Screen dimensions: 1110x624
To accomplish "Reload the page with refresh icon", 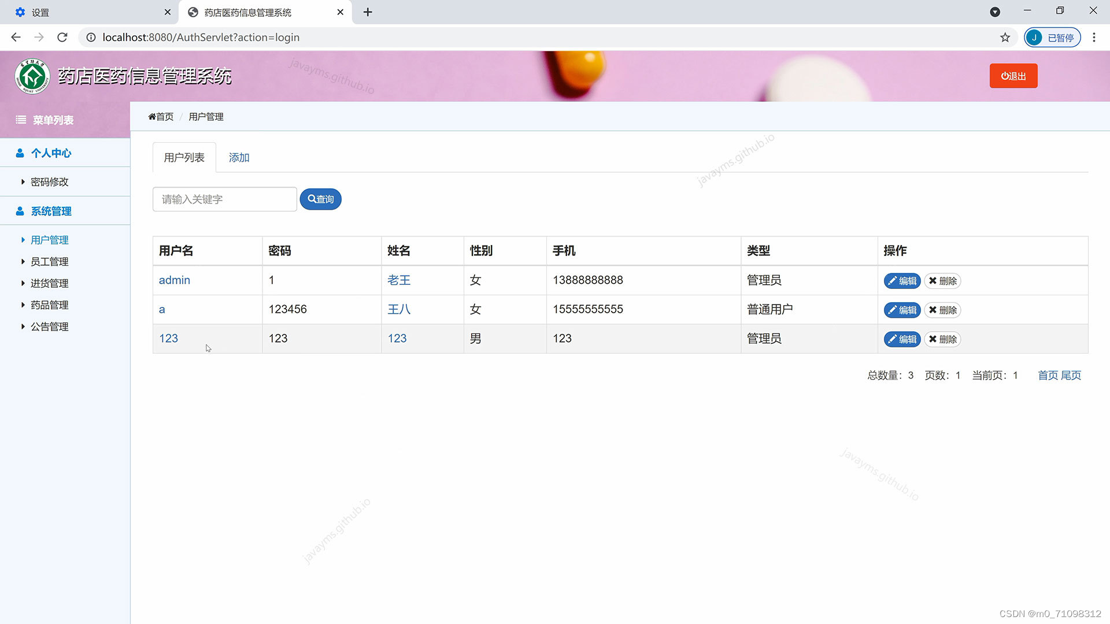I will tap(62, 38).
